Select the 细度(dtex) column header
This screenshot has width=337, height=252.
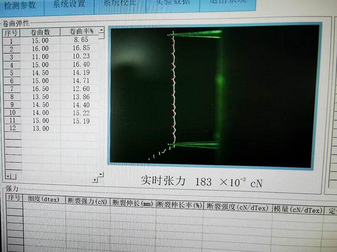click(x=44, y=199)
